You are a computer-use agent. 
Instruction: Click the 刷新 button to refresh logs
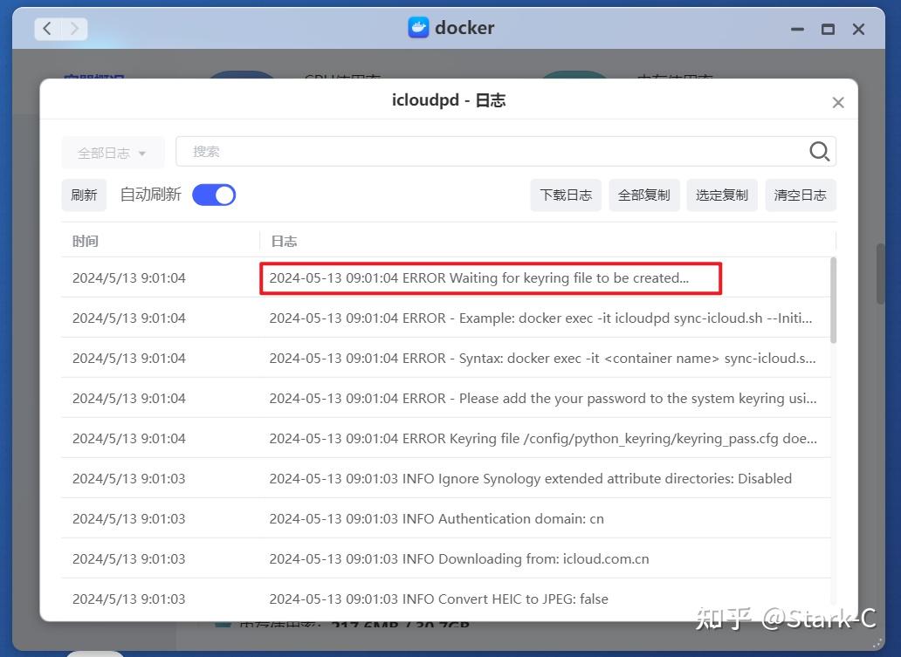point(83,194)
